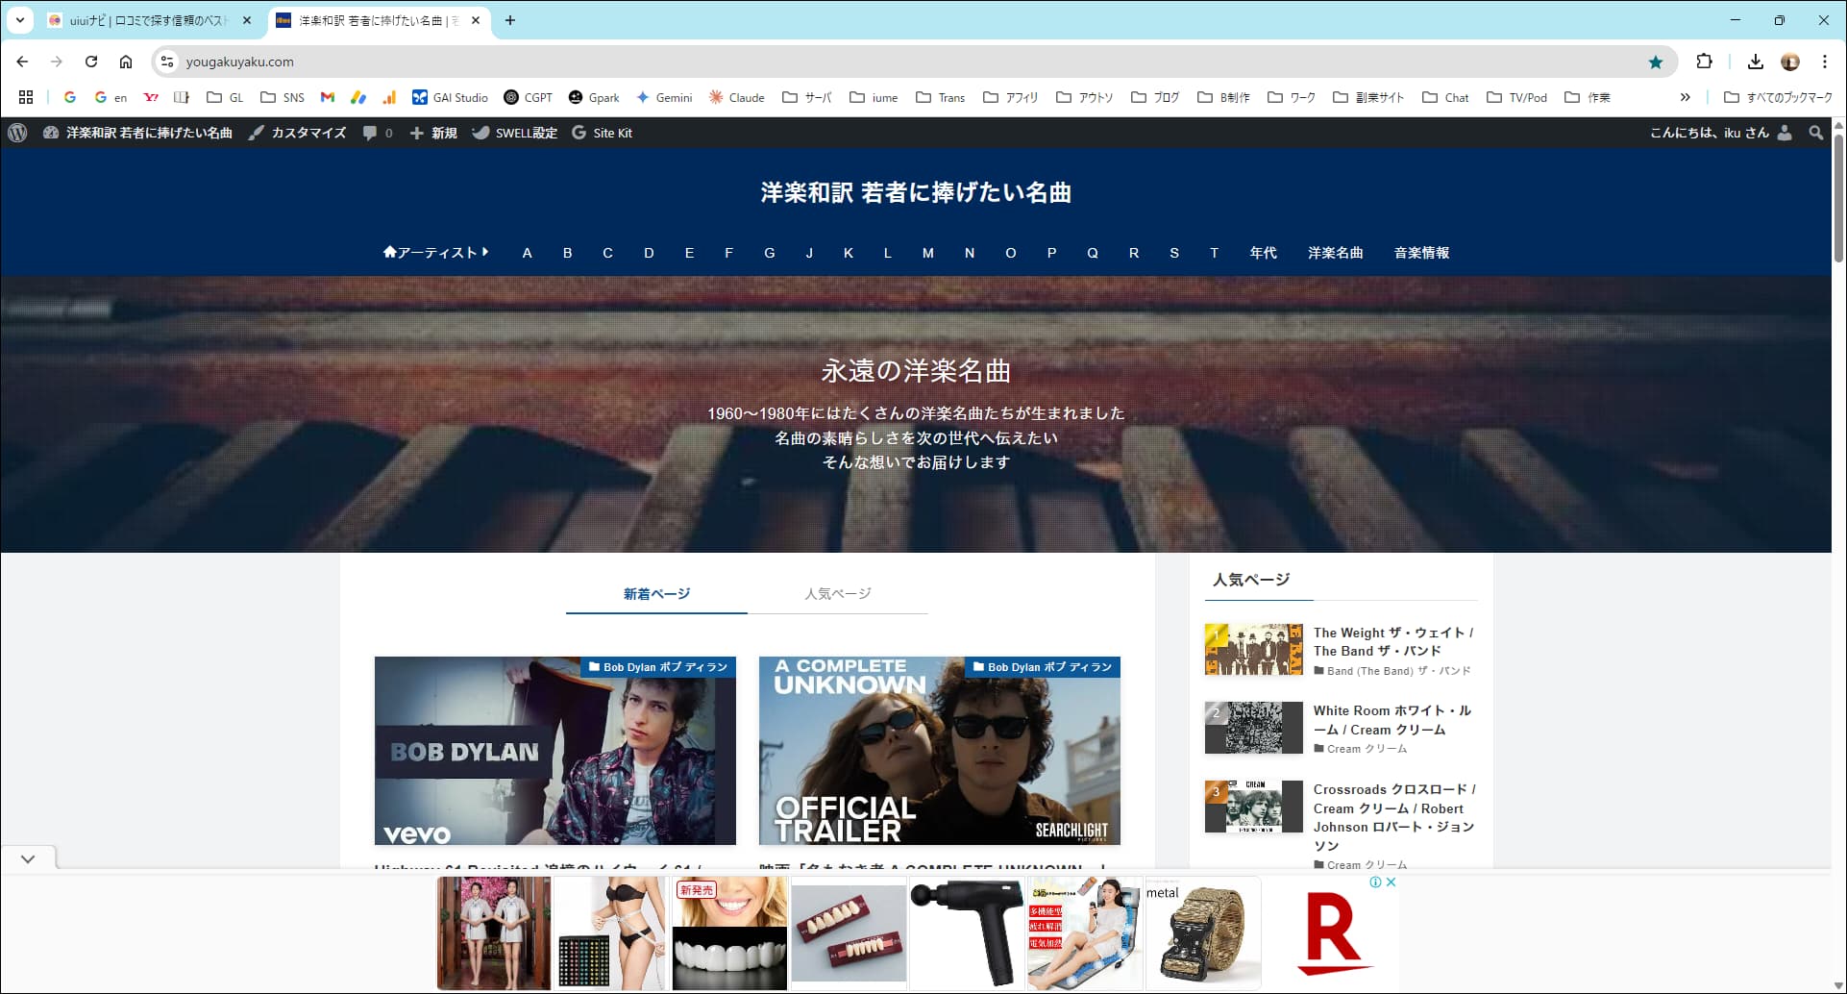The height and width of the screenshot is (994, 1847).
Task: Open the extensions puzzle icon
Action: click(x=1704, y=62)
